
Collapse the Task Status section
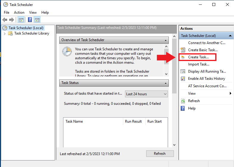(166, 83)
